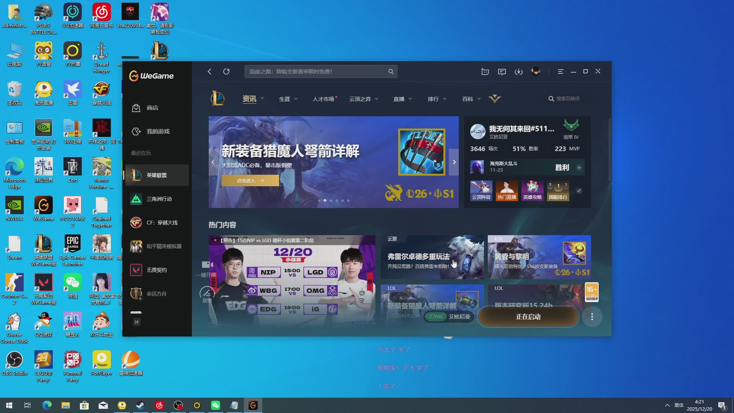This screenshot has width=734, height=413.
Task: Open the download manager icon
Action: (519, 72)
